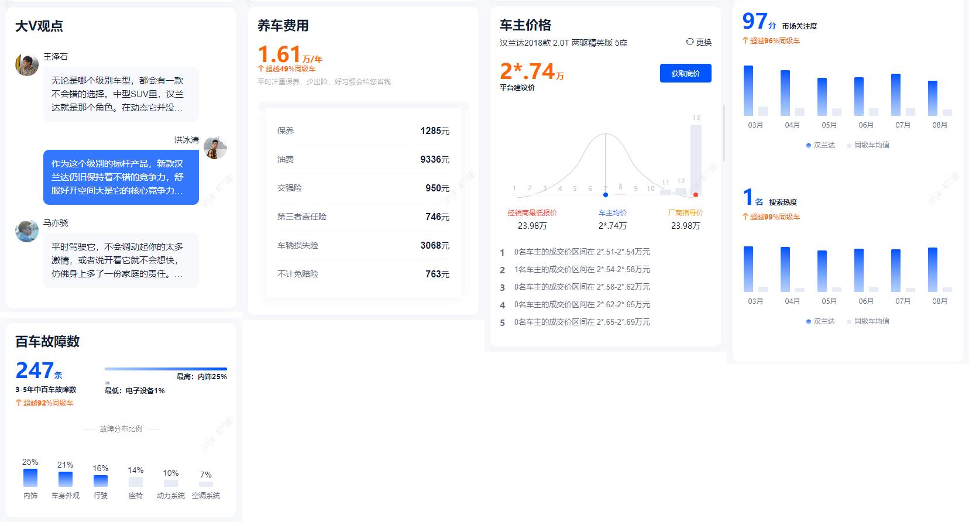969x522 pixels.
Task: Select the 交强险 cost row
Action: coord(363,188)
